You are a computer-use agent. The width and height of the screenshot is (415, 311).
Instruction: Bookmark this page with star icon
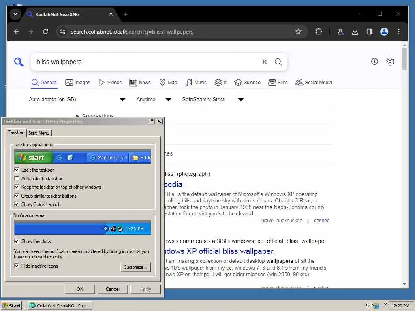pyautogui.click(x=298, y=32)
